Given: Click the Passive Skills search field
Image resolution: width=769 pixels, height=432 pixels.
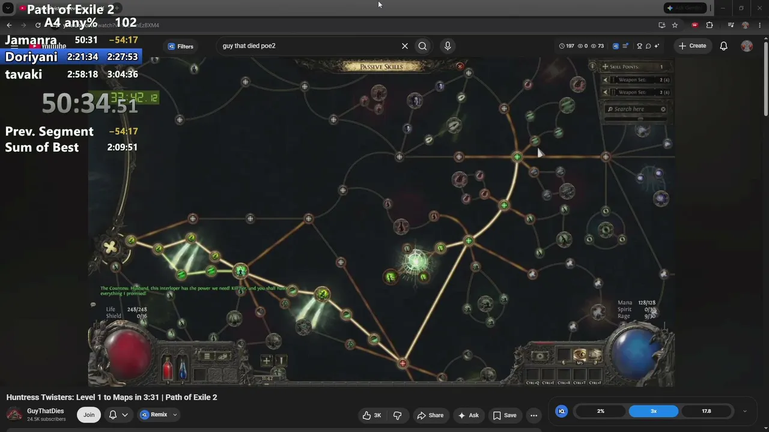Looking at the screenshot, I should pos(634,109).
